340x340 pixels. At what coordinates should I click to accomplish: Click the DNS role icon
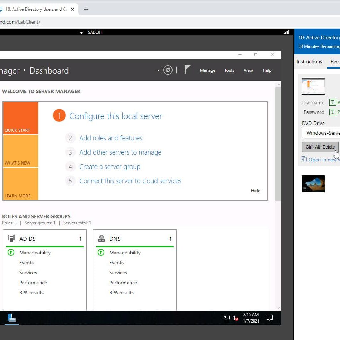101,239
